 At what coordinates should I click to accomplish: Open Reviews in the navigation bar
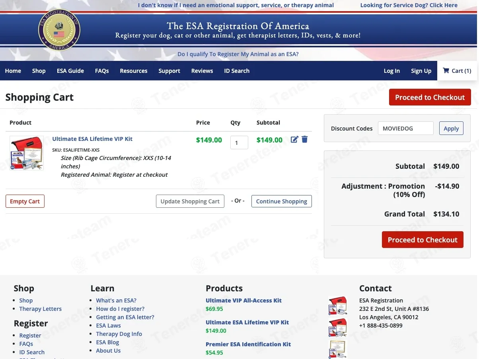(x=202, y=71)
